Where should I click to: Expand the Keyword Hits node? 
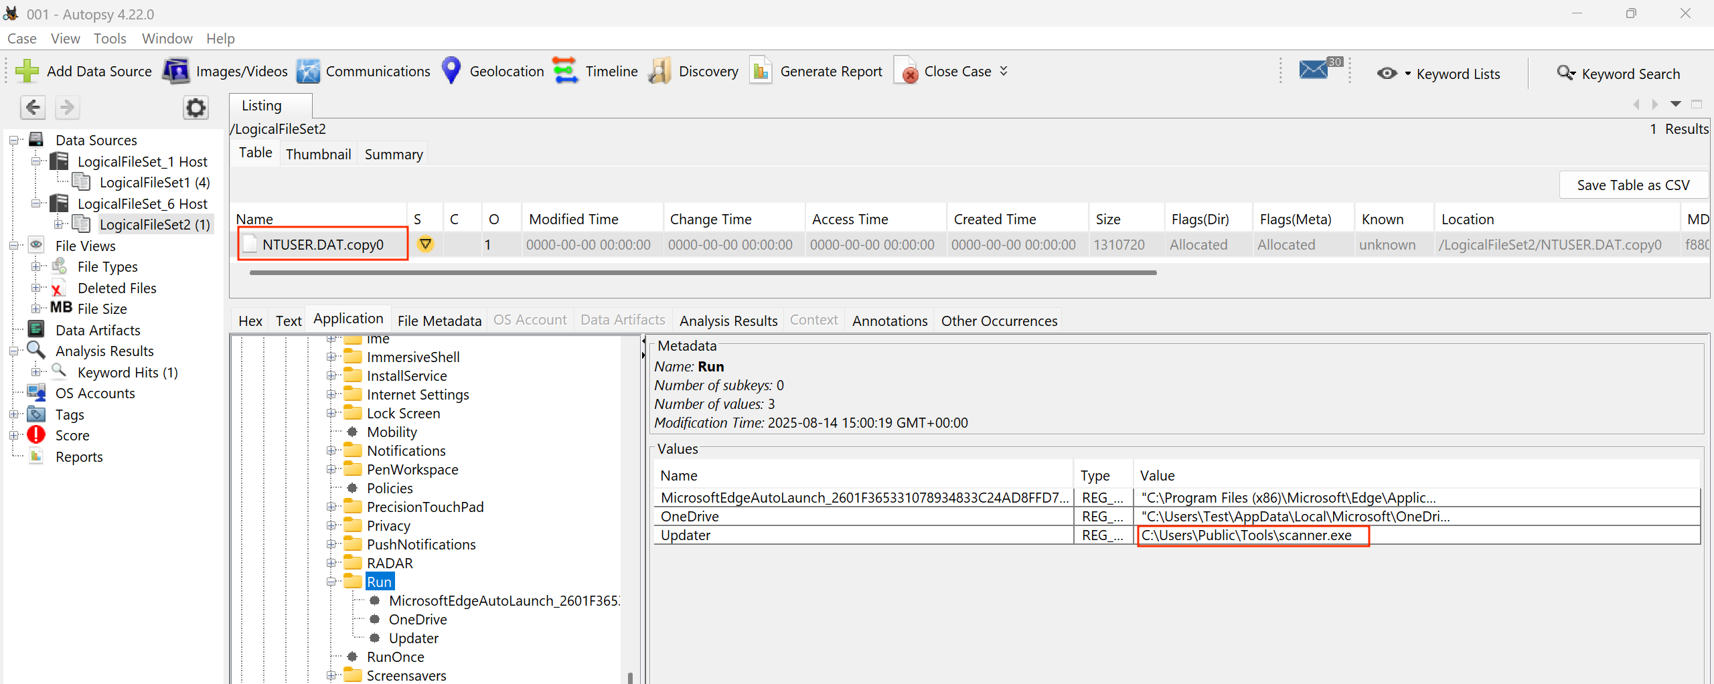click(36, 371)
